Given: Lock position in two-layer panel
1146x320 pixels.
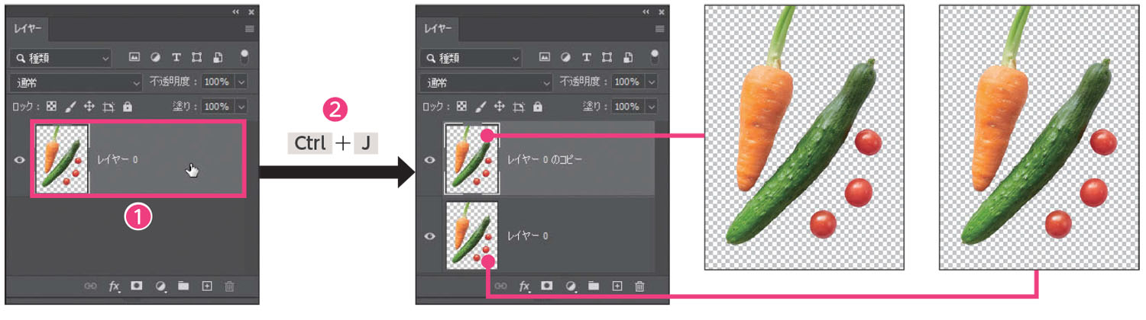Looking at the screenshot, I should 500,107.
